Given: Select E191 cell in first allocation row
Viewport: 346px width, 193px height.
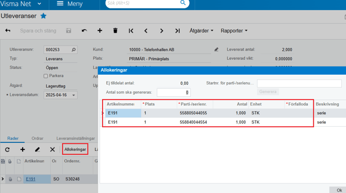Looking at the screenshot, I should pos(123,113).
